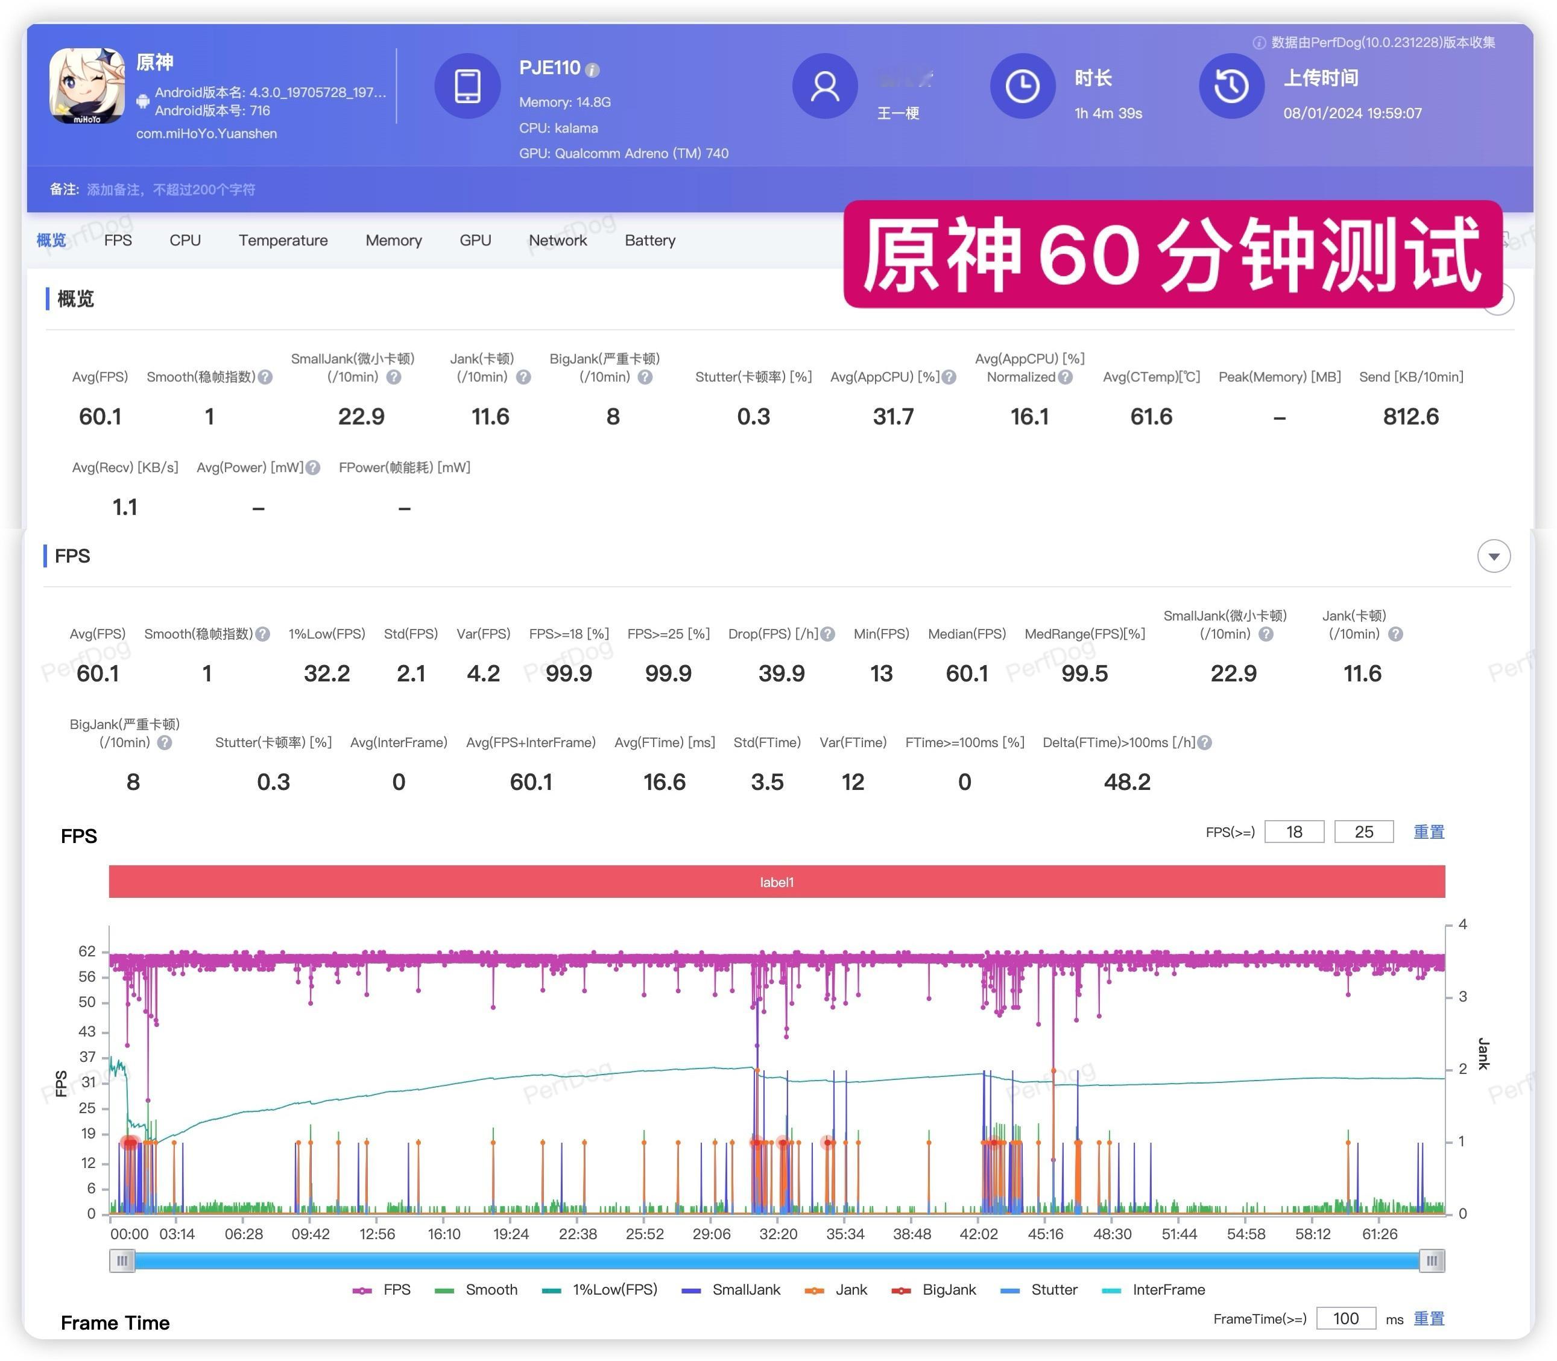Open the Network tab
This screenshot has width=1557, height=1361.
(x=557, y=240)
